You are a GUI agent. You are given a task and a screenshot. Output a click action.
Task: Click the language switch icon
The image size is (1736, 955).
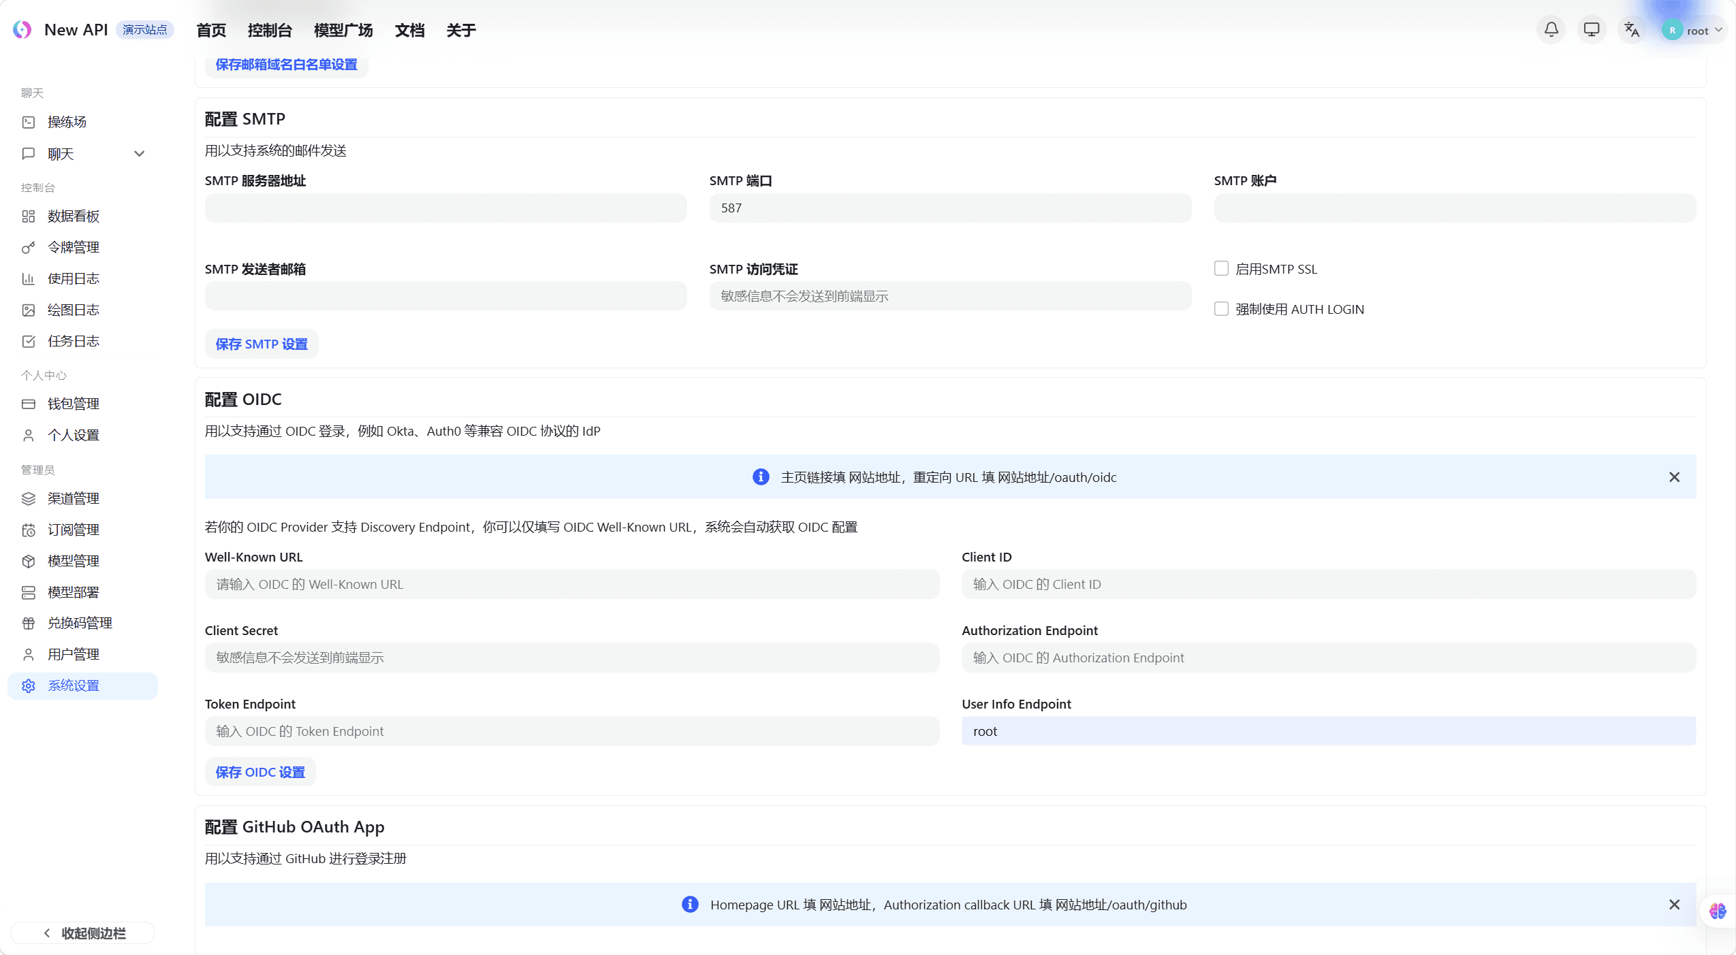click(1632, 30)
